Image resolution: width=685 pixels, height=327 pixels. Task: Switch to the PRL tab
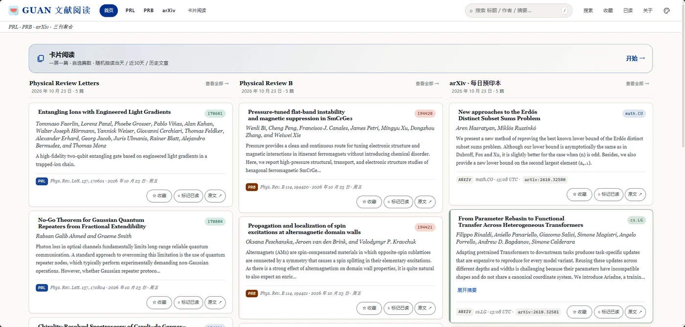coord(130,10)
